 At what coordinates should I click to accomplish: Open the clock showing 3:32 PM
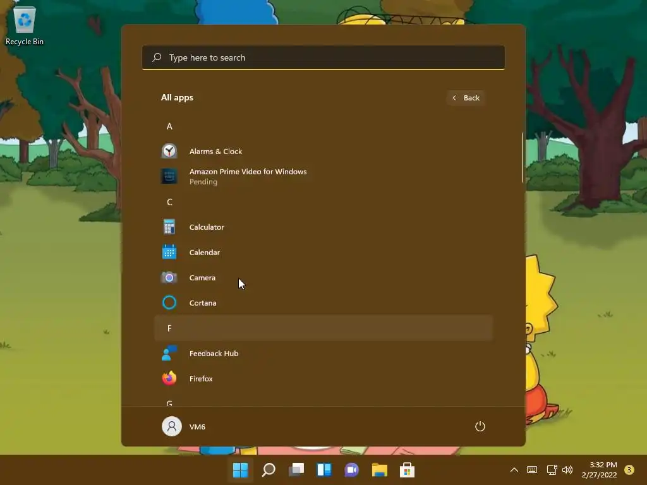click(600, 470)
